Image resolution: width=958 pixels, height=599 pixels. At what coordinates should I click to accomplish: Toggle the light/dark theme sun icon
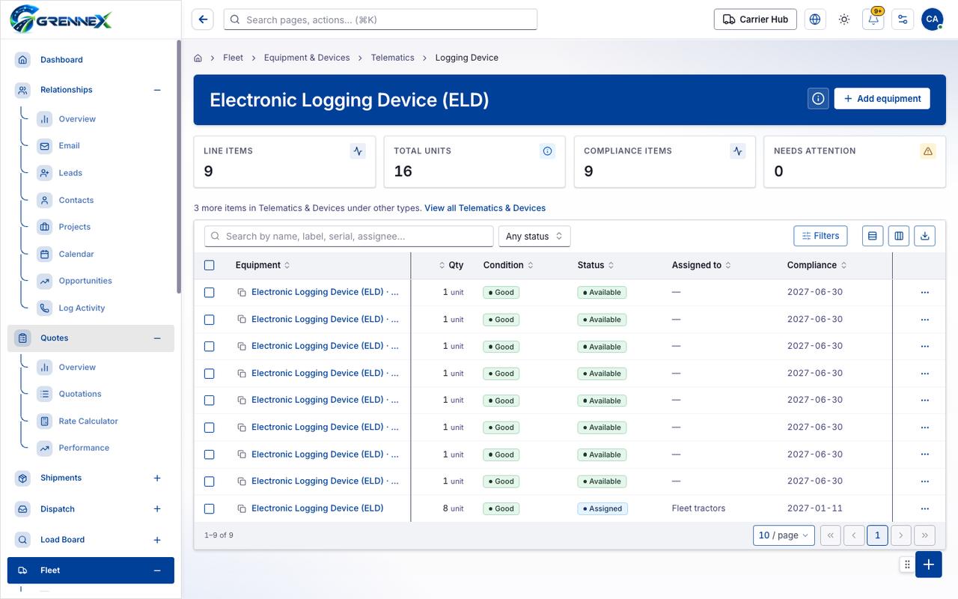click(844, 19)
